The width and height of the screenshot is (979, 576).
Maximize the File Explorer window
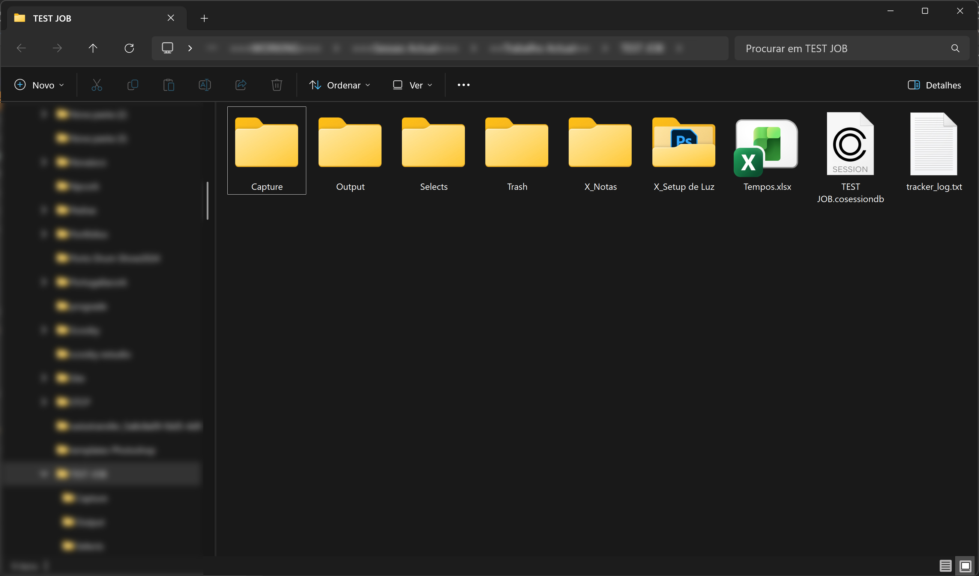pos(925,11)
